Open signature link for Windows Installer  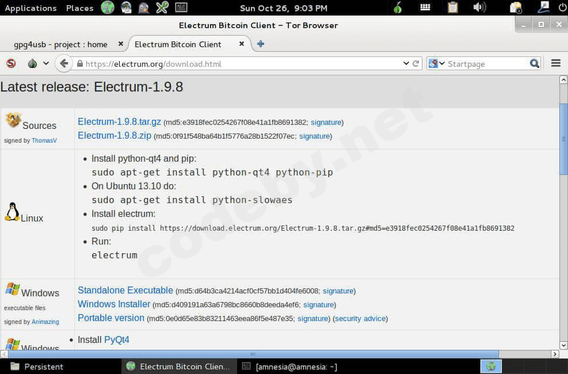[x=318, y=305]
